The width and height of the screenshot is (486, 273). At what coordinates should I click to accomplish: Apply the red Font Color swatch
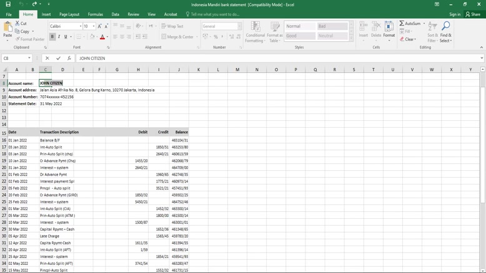[x=102, y=37]
